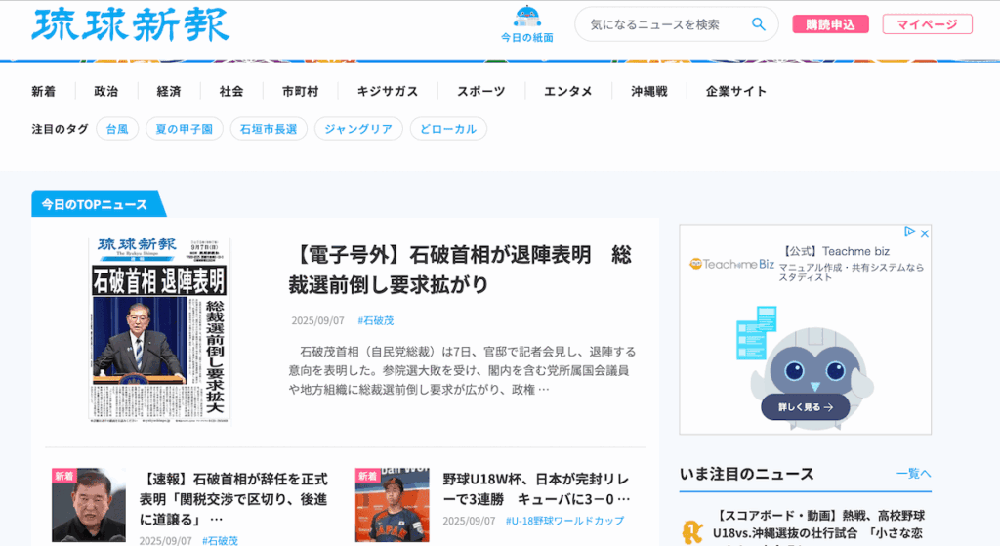
Task: Click the AdChoices triangle icon on ad
Action: click(x=910, y=232)
